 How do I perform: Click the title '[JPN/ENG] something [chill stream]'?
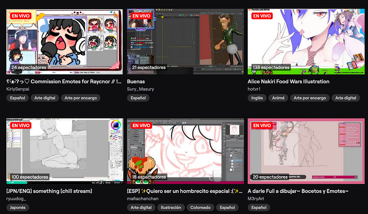coord(49,191)
